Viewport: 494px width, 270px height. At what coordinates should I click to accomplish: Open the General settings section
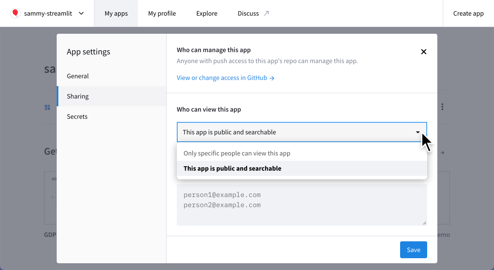78,76
